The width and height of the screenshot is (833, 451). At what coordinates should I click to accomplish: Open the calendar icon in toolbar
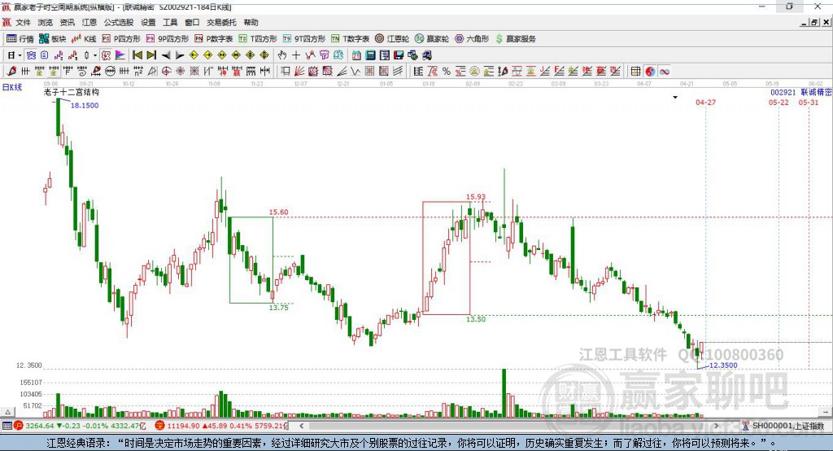pos(356,55)
